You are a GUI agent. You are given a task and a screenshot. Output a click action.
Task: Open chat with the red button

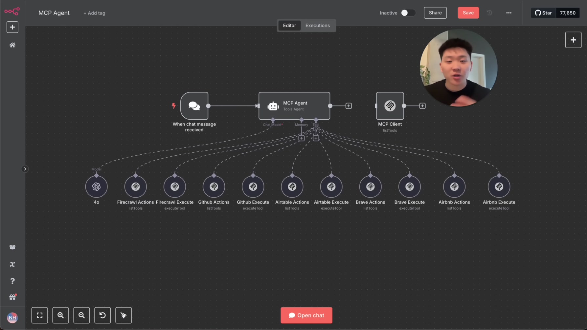point(306,315)
